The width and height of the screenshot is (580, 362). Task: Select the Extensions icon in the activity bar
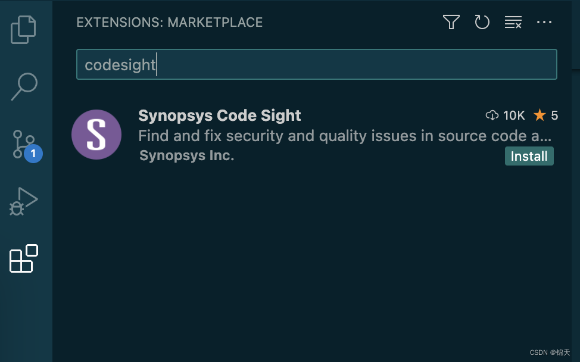[24, 258]
